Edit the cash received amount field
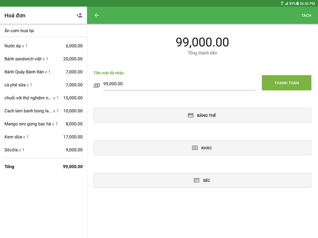318x238 pixels. tap(179, 84)
